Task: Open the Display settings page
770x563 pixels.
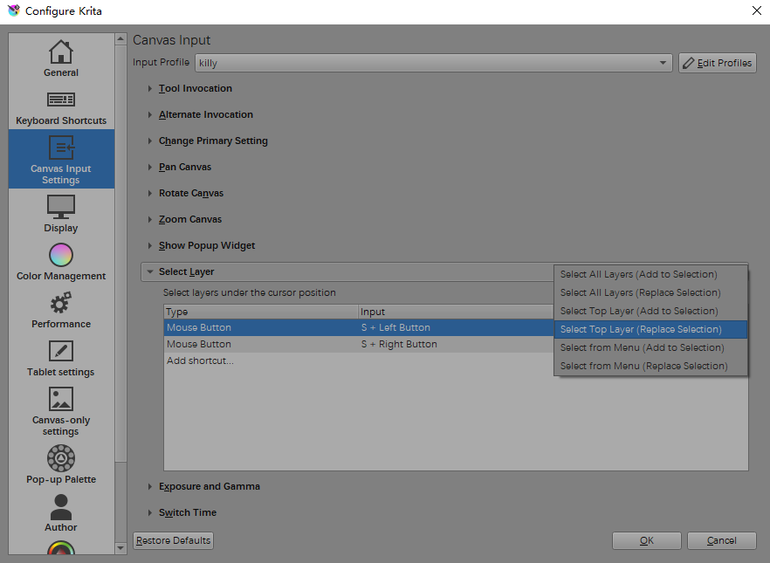Action: coord(61,214)
